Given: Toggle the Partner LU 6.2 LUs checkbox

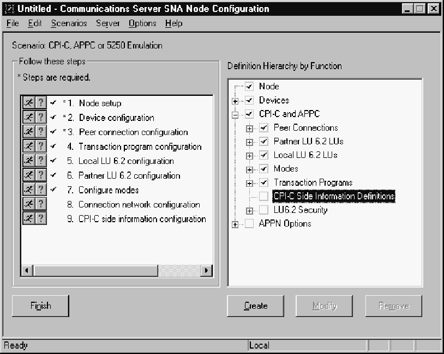Looking at the screenshot, I should [x=263, y=141].
